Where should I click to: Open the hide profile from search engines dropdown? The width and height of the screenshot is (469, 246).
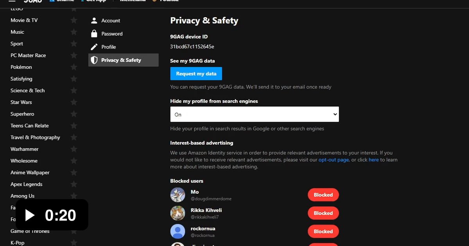click(x=254, y=114)
